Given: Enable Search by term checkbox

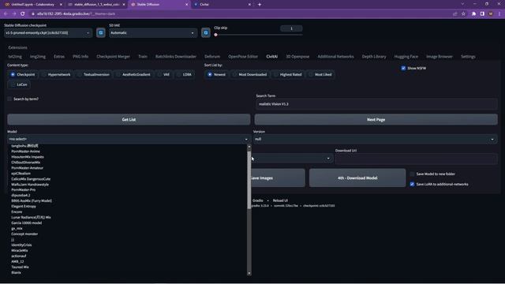Looking at the screenshot, I should (x=9, y=99).
